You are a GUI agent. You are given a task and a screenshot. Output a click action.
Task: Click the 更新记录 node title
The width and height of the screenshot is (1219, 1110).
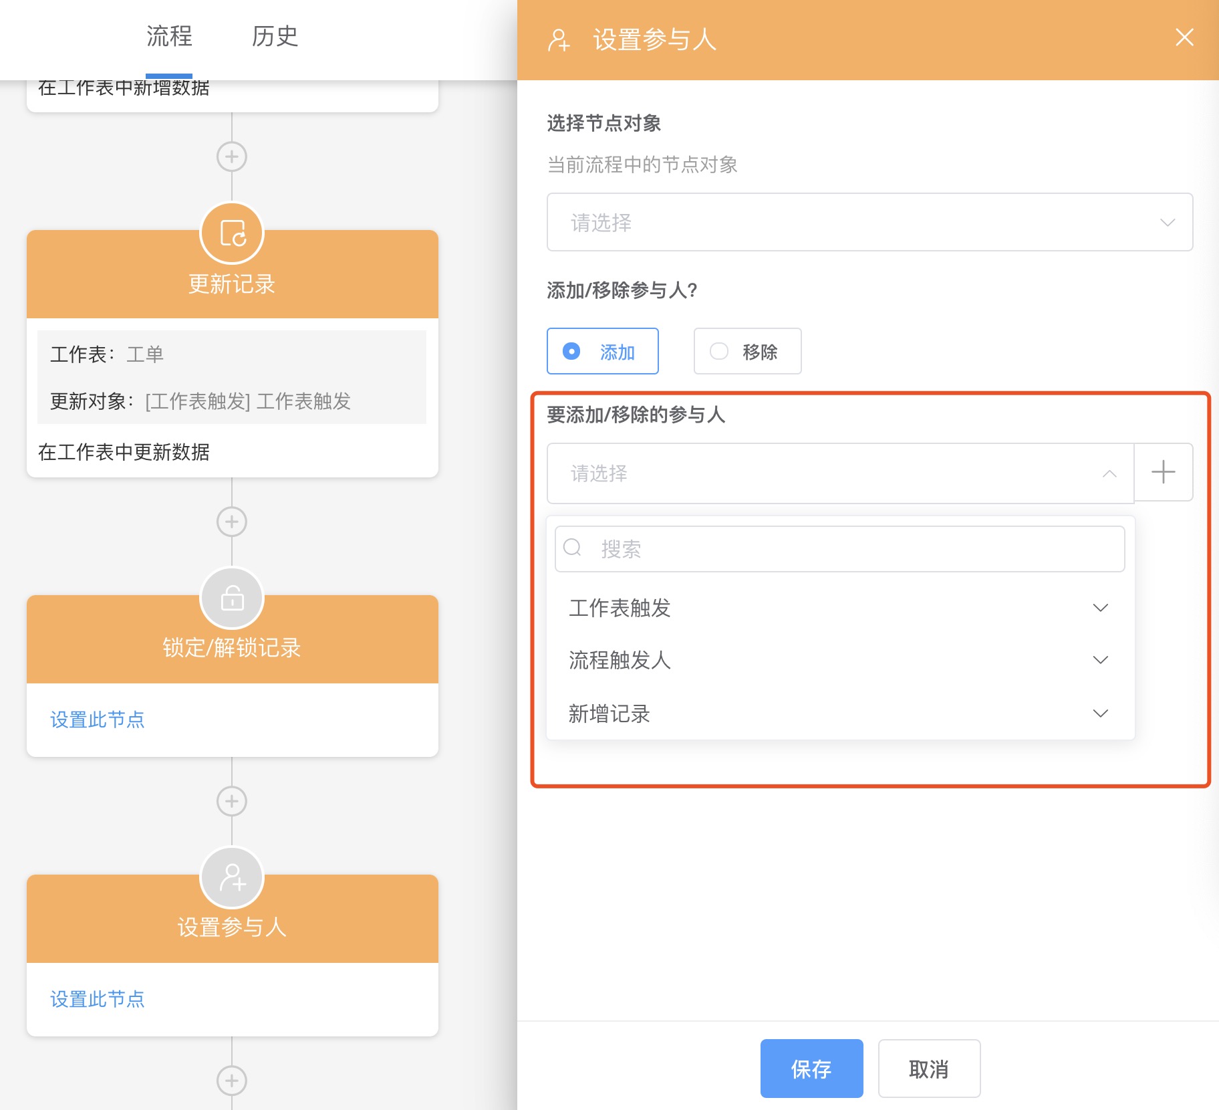point(232,284)
